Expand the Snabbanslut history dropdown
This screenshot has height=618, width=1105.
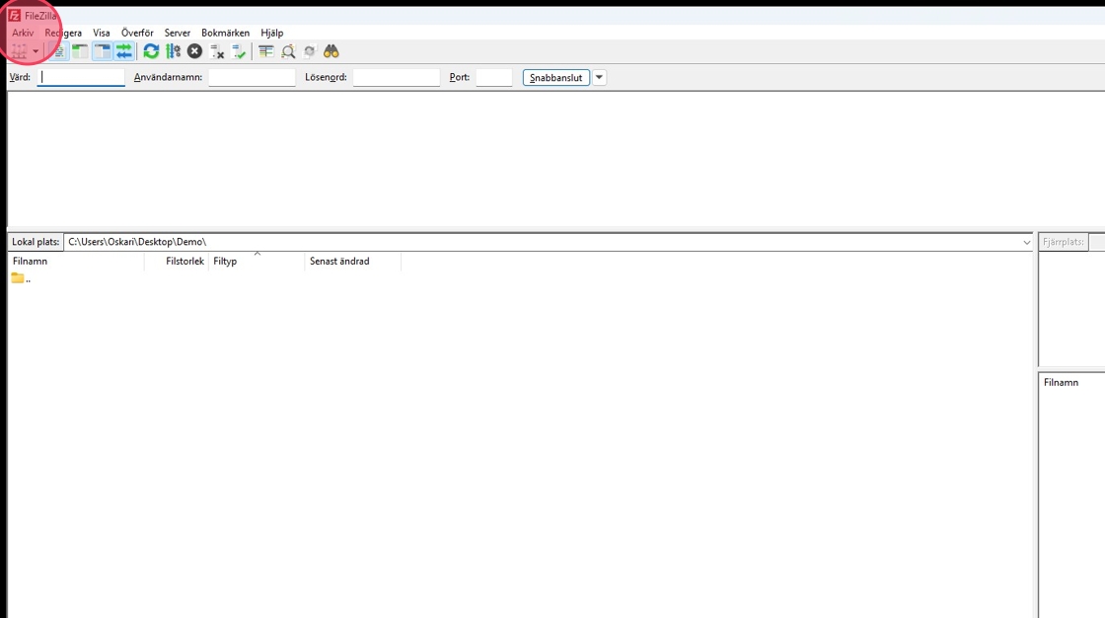(x=599, y=77)
